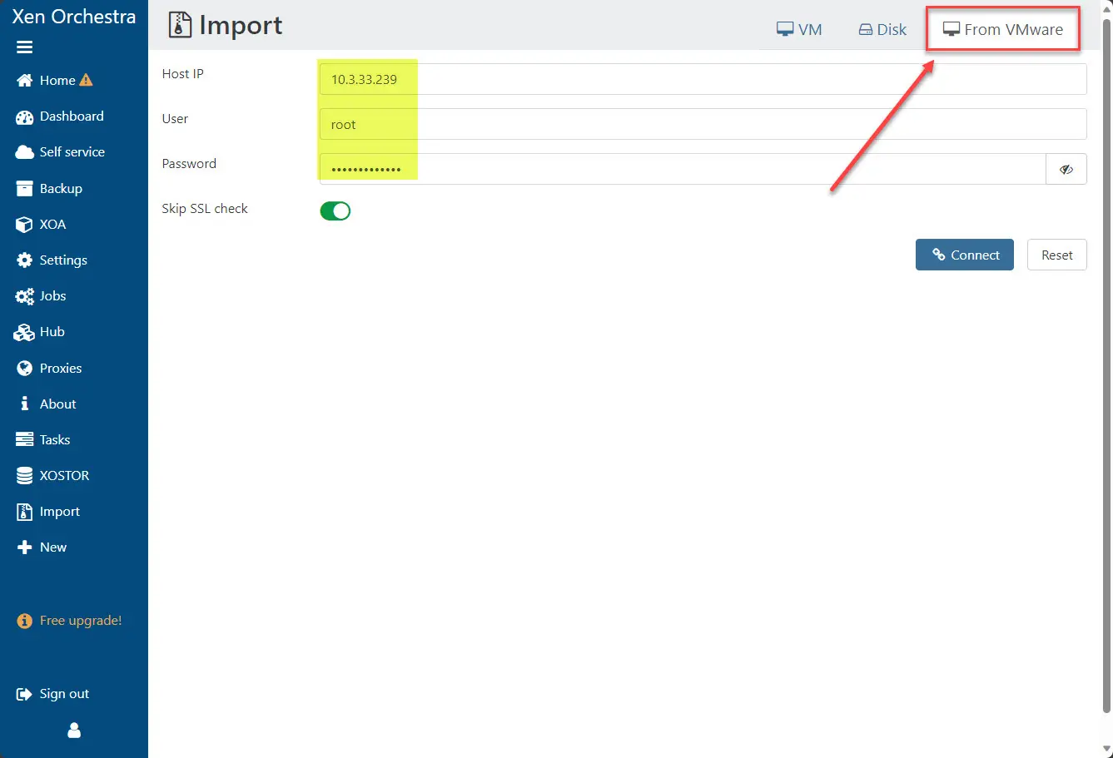Viewport: 1113px width, 758px height.
Task: Open the XOSTOR database icon
Action: [25, 476]
